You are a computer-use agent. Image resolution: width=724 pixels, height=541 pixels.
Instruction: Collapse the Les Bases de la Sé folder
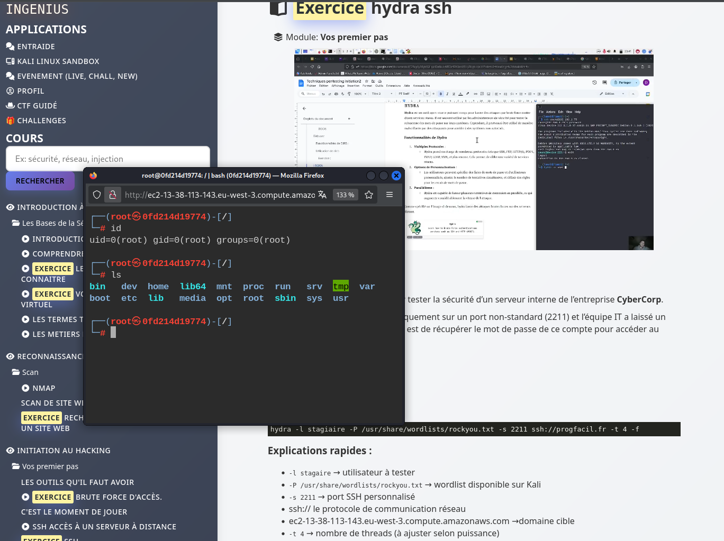pos(16,223)
